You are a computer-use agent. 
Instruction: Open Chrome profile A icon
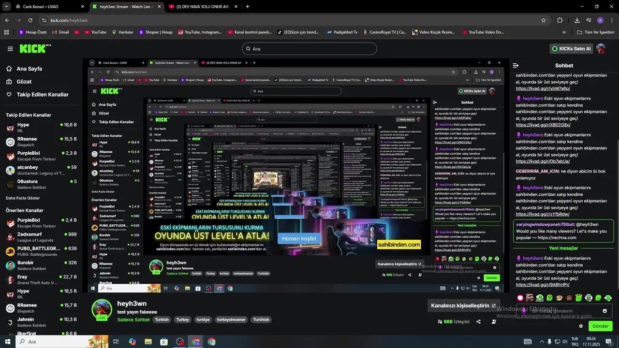600,20
